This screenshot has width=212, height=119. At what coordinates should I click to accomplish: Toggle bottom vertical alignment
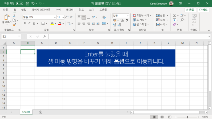(88, 17)
